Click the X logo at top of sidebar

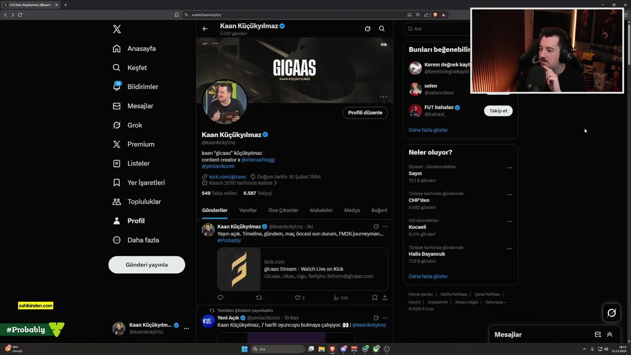click(x=117, y=29)
